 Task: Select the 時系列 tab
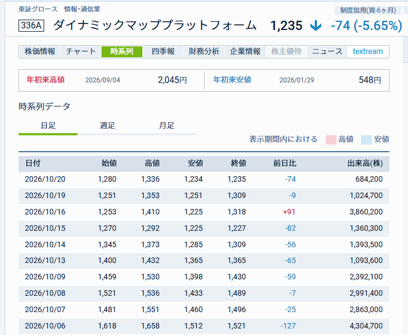(122, 51)
